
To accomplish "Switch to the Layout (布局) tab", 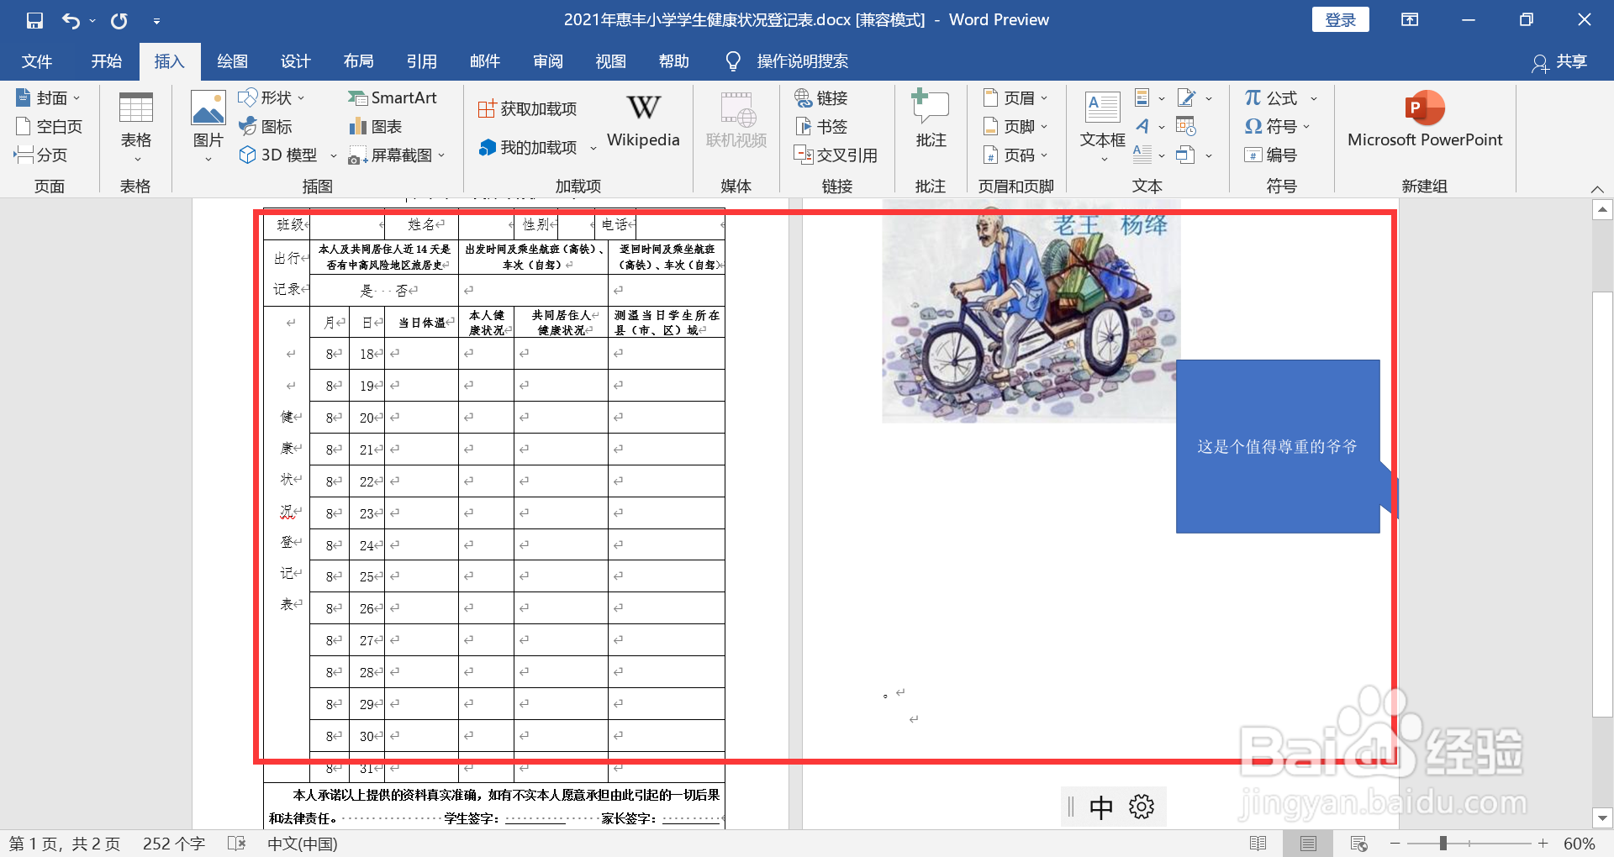I will (x=359, y=61).
